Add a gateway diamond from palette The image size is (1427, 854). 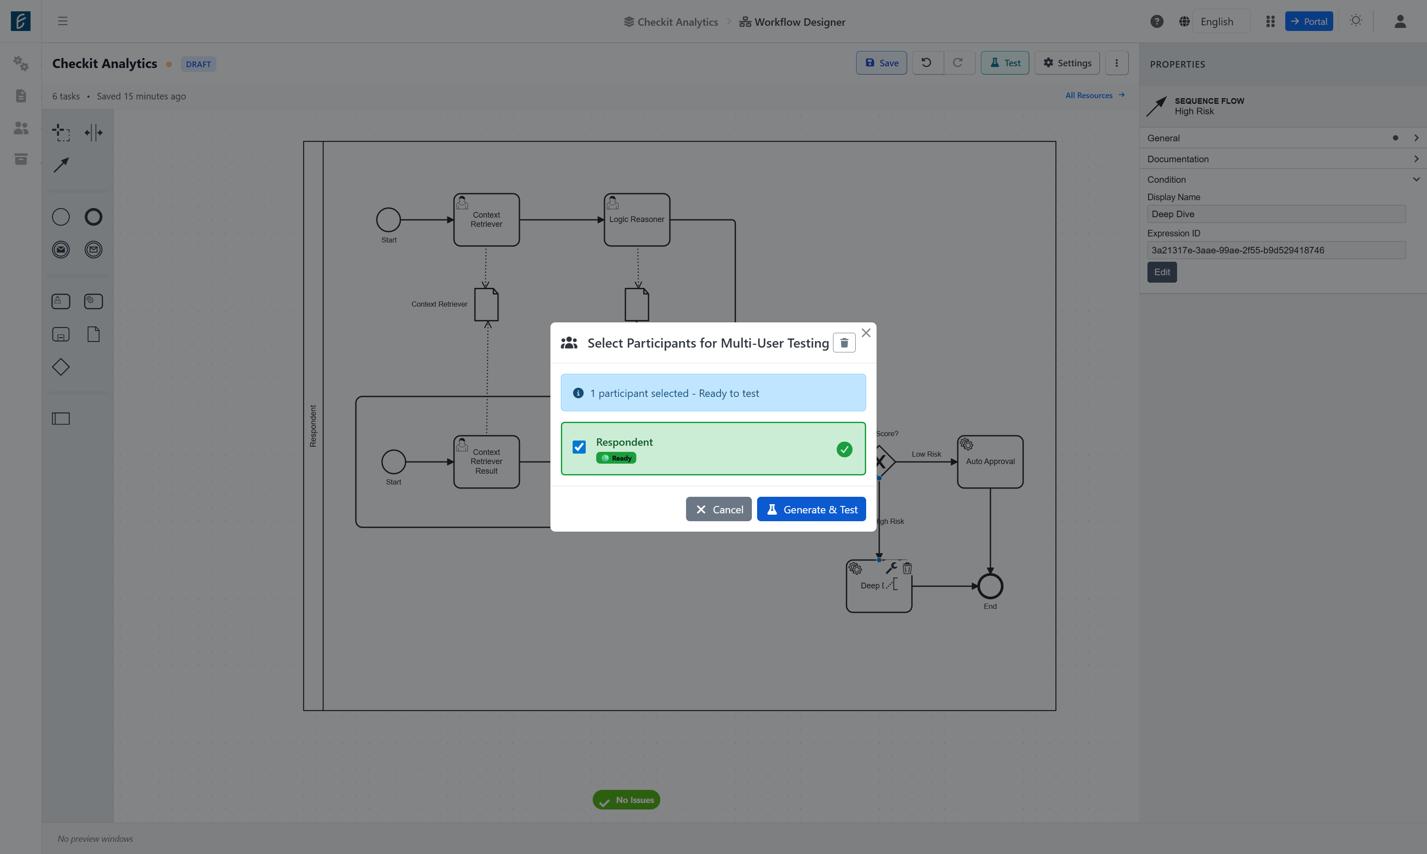(x=61, y=367)
